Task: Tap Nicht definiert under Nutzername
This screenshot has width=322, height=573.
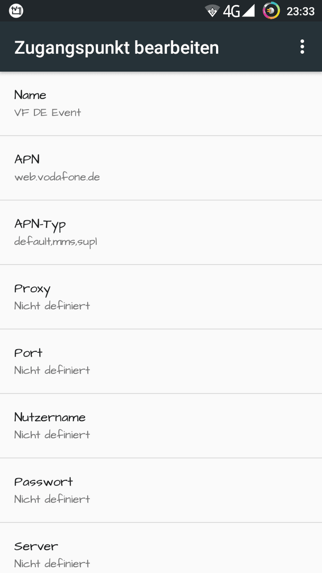Action: 52,435
